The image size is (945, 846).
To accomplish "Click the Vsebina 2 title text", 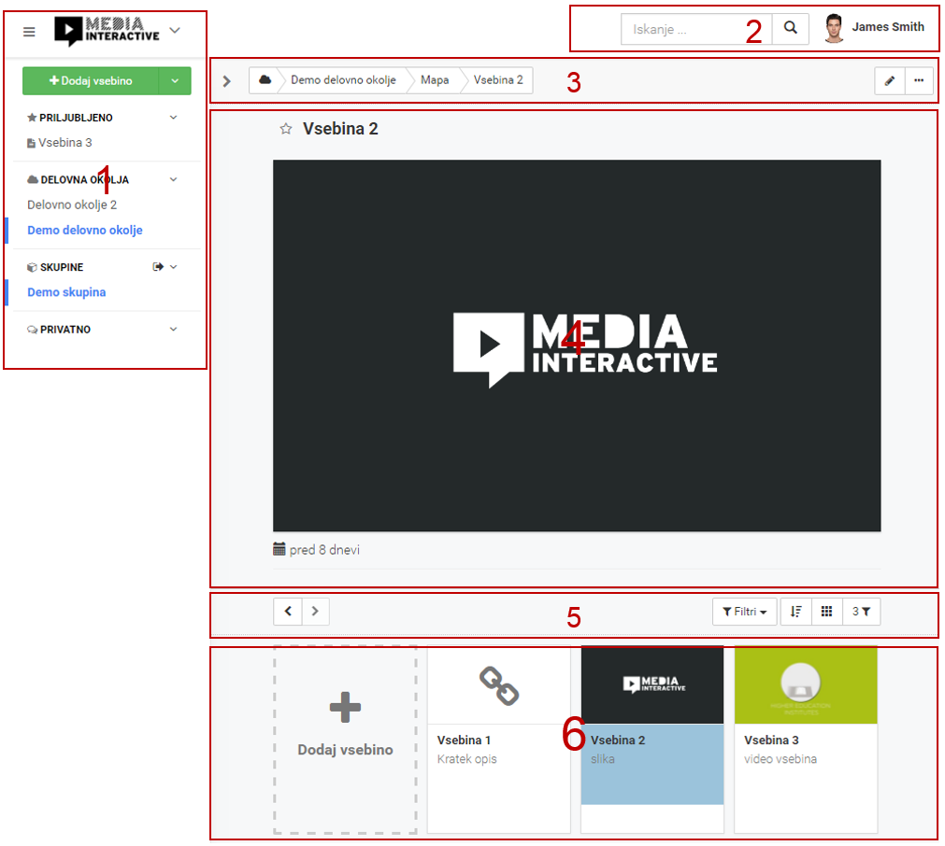I will (x=340, y=129).
